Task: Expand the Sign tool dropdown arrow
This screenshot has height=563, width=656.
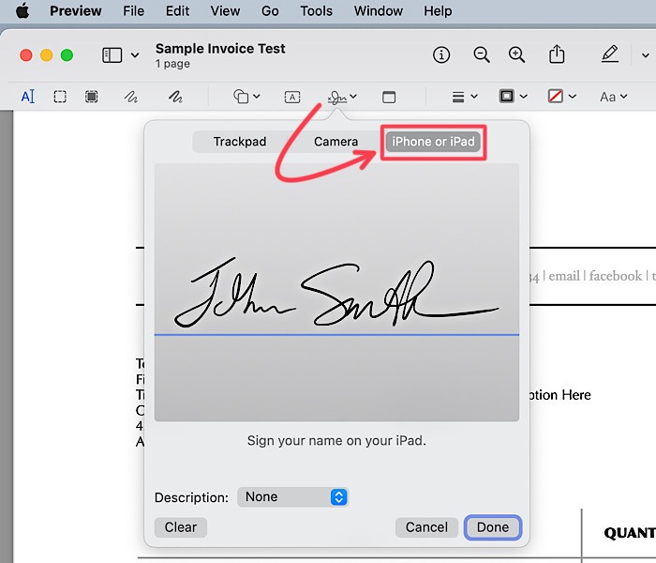Action: [x=353, y=97]
